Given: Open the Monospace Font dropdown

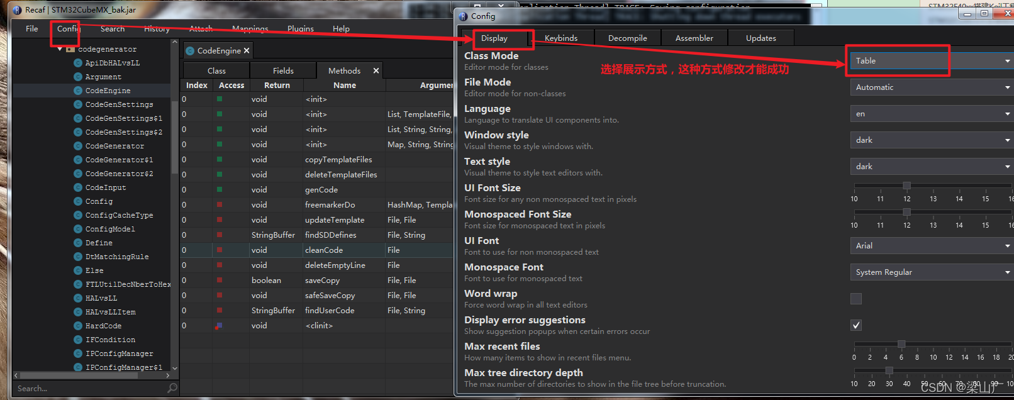Looking at the screenshot, I should click(932, 272).
